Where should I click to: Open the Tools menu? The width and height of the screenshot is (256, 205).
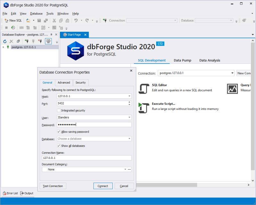click(x=50, y=13)
